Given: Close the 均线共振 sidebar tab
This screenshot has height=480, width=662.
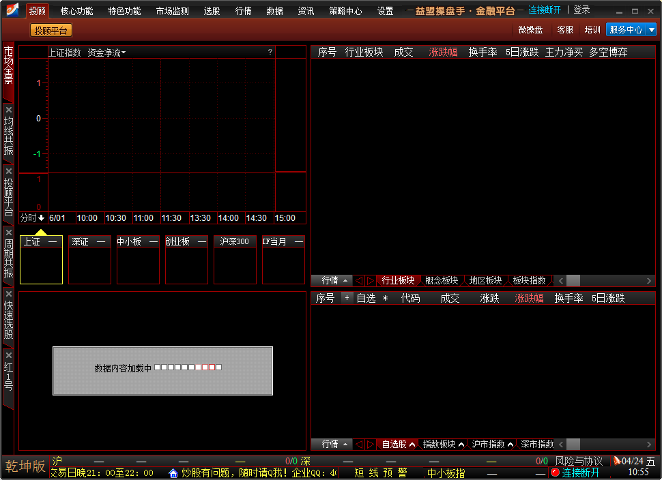Looking at the screenshot, I should [x=9, y=110].
